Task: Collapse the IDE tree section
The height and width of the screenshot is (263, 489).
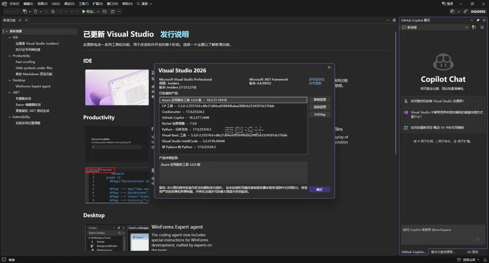Action: 10,38
